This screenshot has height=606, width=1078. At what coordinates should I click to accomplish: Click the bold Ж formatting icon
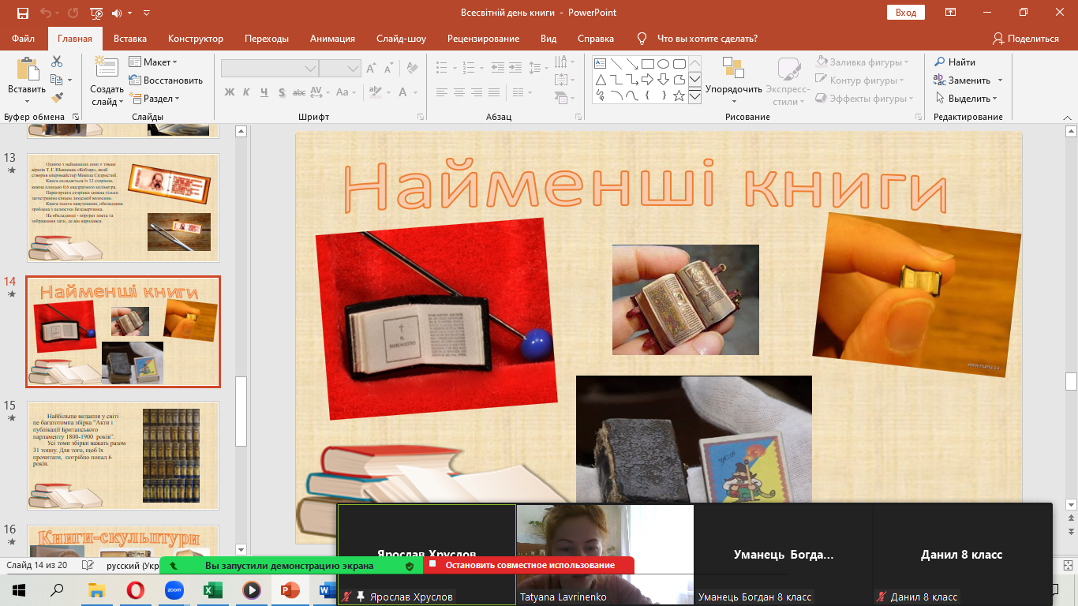[230, 92]
